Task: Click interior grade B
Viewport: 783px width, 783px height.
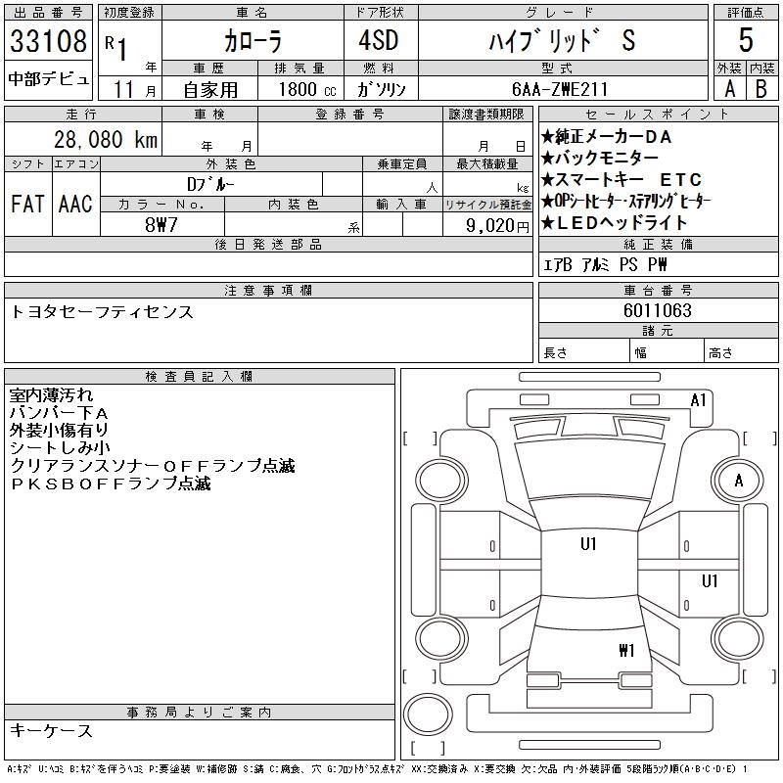Action: [761, 89]
